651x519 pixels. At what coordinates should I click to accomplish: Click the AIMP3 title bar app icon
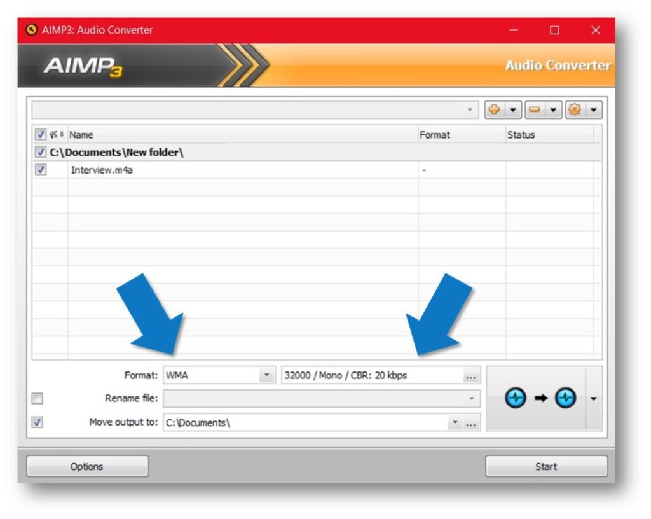coord(32,30)
